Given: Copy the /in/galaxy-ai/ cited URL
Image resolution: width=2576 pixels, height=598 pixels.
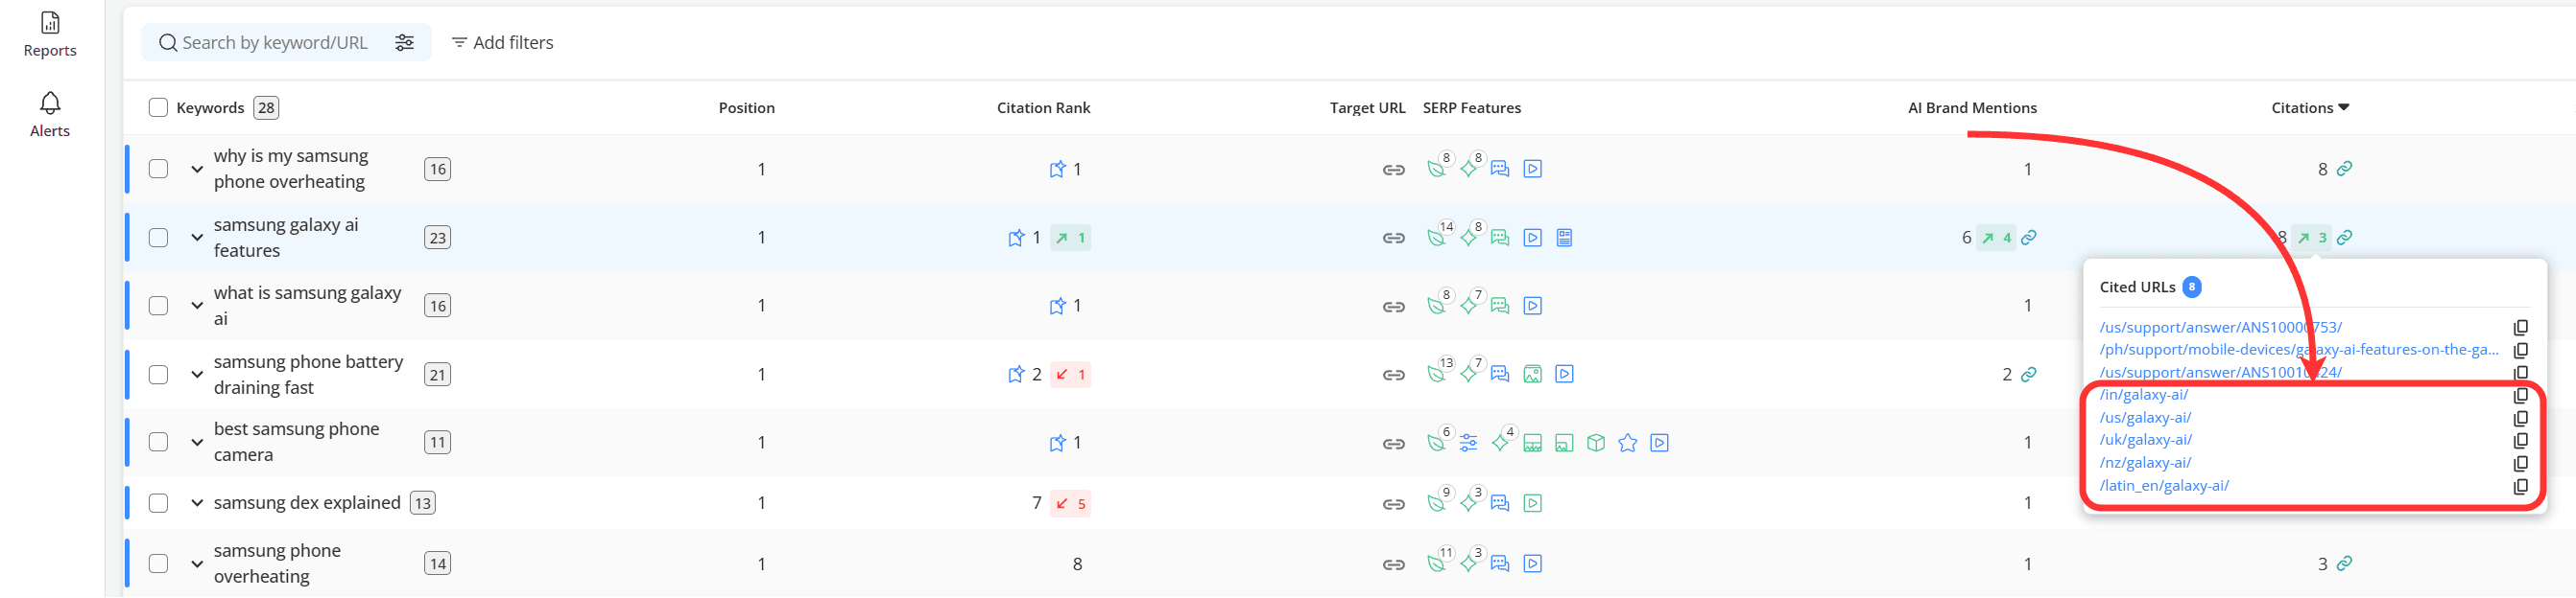Looking at the screenshot, I should tap(2520, 396).
